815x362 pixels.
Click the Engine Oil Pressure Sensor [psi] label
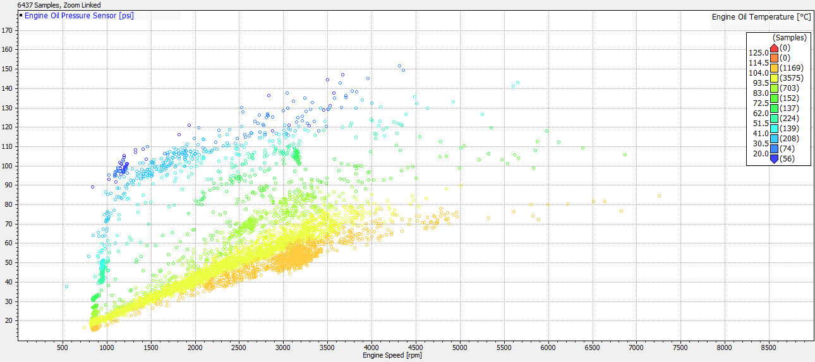[79, 15]
